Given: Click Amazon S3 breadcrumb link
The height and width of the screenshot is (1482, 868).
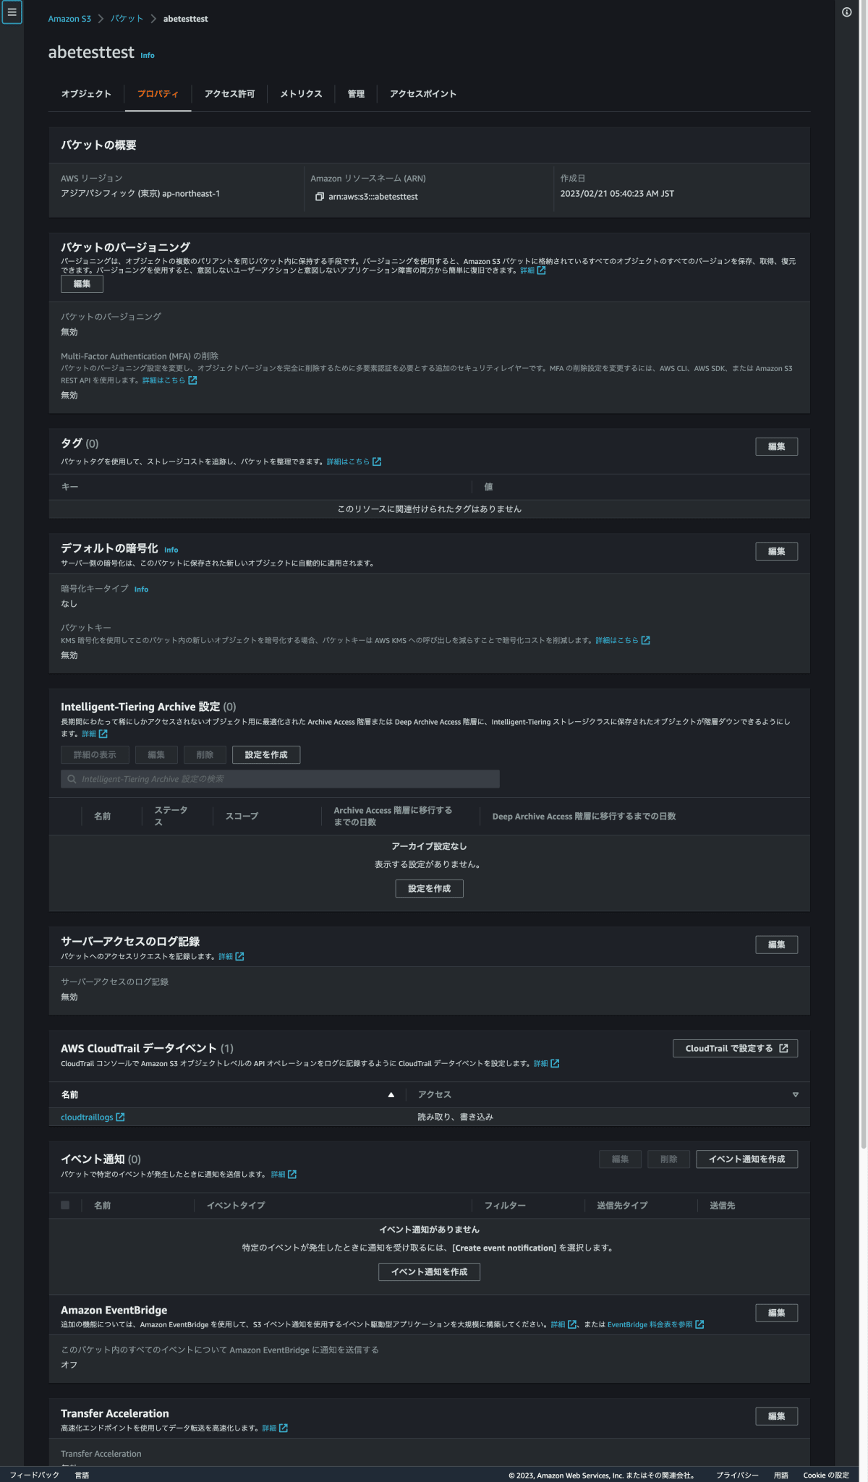Looking at the screenshot, I should coord(69,19).
